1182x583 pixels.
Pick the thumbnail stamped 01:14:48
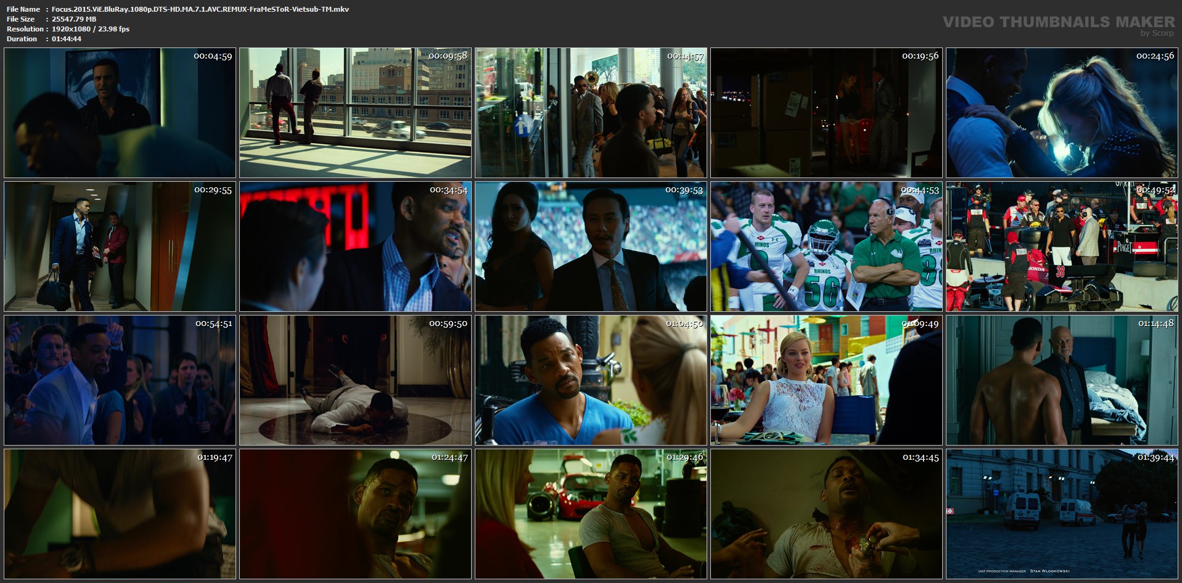(x=1062, y=380)
